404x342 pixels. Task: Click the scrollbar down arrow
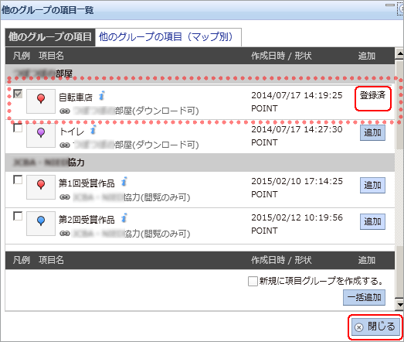click(x=399, y=305)
